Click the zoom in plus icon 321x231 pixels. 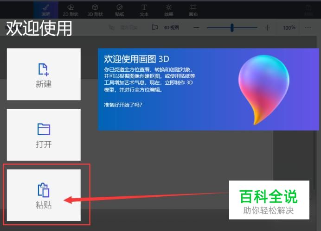tap(267, 28)
